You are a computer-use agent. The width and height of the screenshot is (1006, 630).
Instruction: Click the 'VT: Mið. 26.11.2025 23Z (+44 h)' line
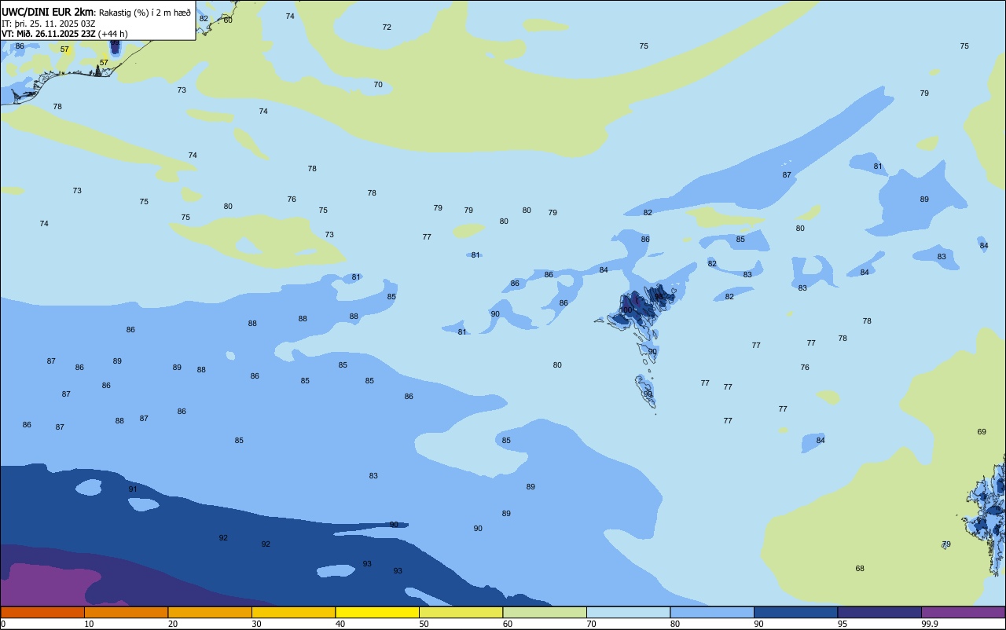[64, 34]
